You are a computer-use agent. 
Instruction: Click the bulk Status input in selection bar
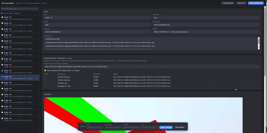click(95, 127)
